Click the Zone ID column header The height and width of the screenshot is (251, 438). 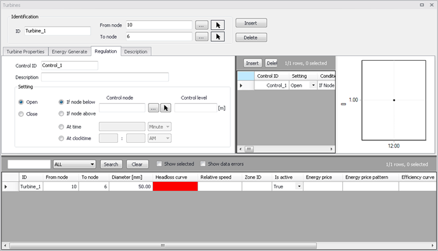pos(256,177)
